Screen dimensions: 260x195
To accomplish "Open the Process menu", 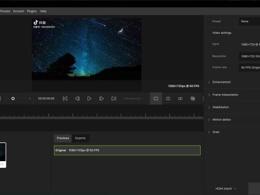I will click(x=5, y=11).
